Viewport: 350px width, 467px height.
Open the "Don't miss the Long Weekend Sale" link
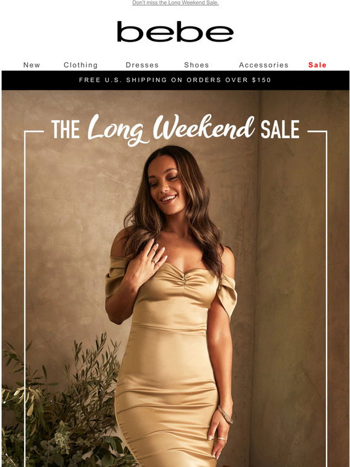pyautogui.click(x=175, y=2)
